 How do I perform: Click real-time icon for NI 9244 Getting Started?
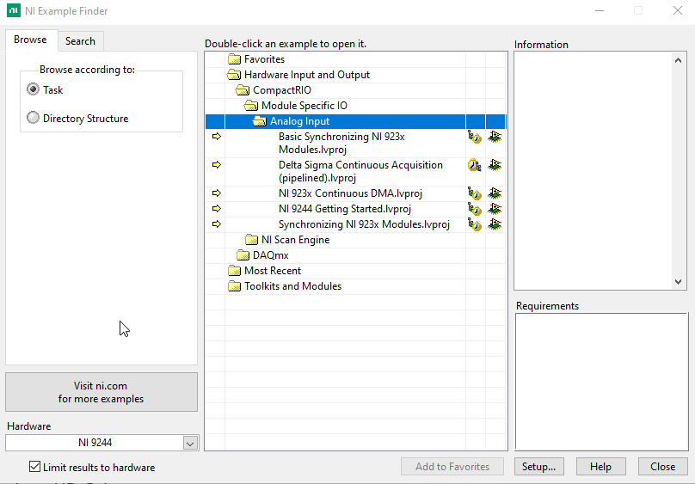(475, 209)
